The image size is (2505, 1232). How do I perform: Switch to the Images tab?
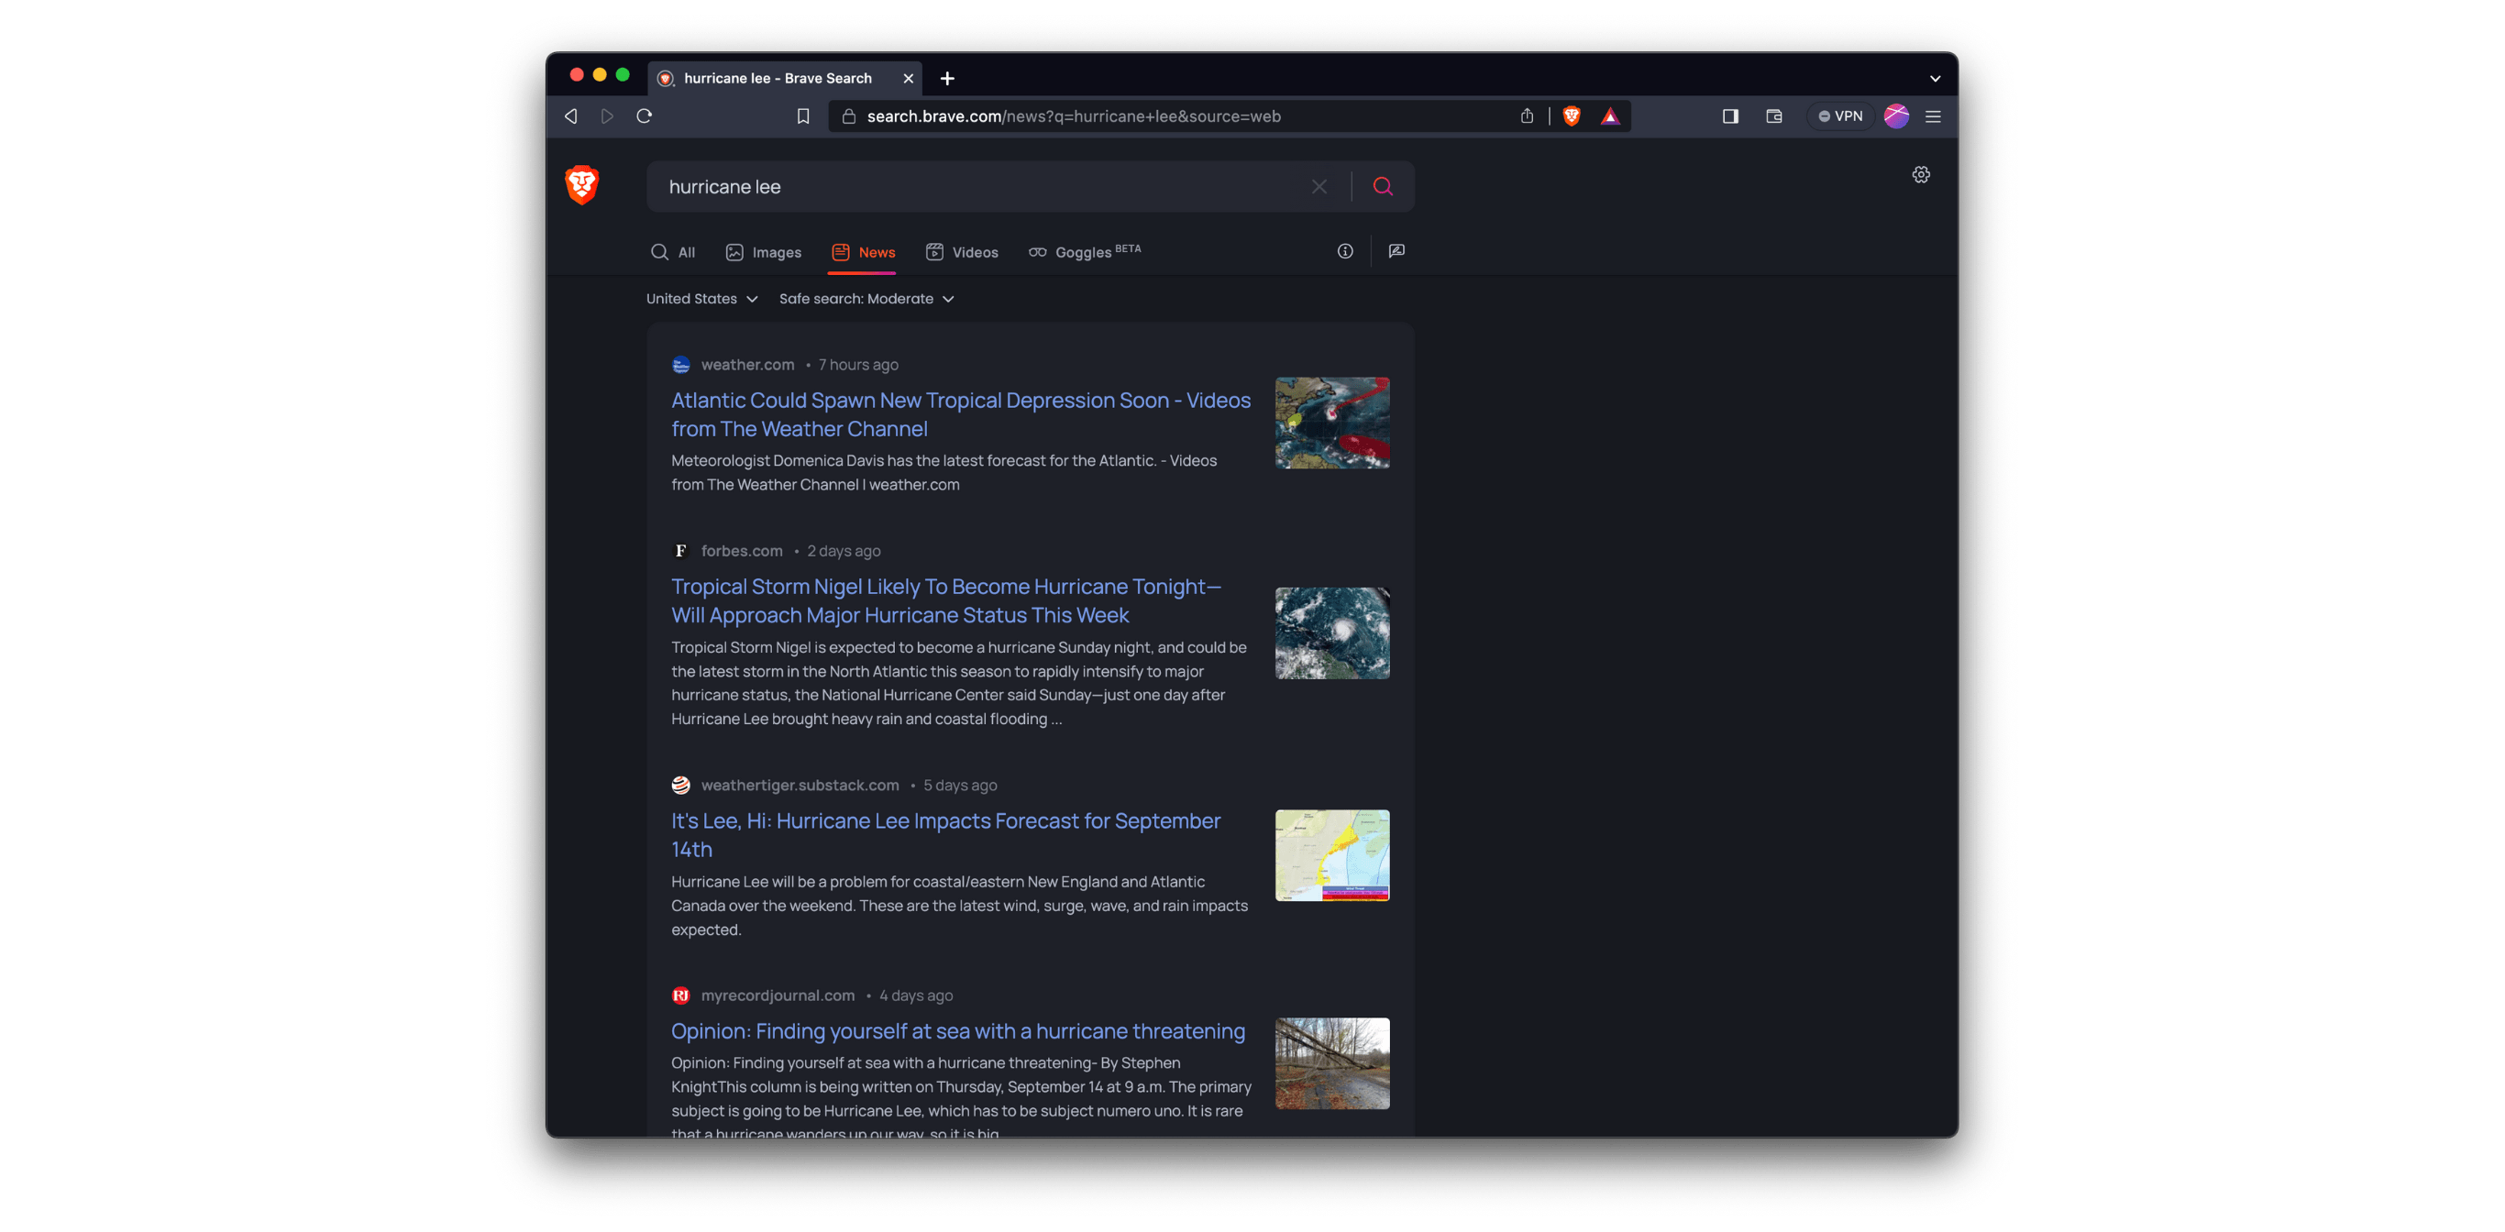764,253
